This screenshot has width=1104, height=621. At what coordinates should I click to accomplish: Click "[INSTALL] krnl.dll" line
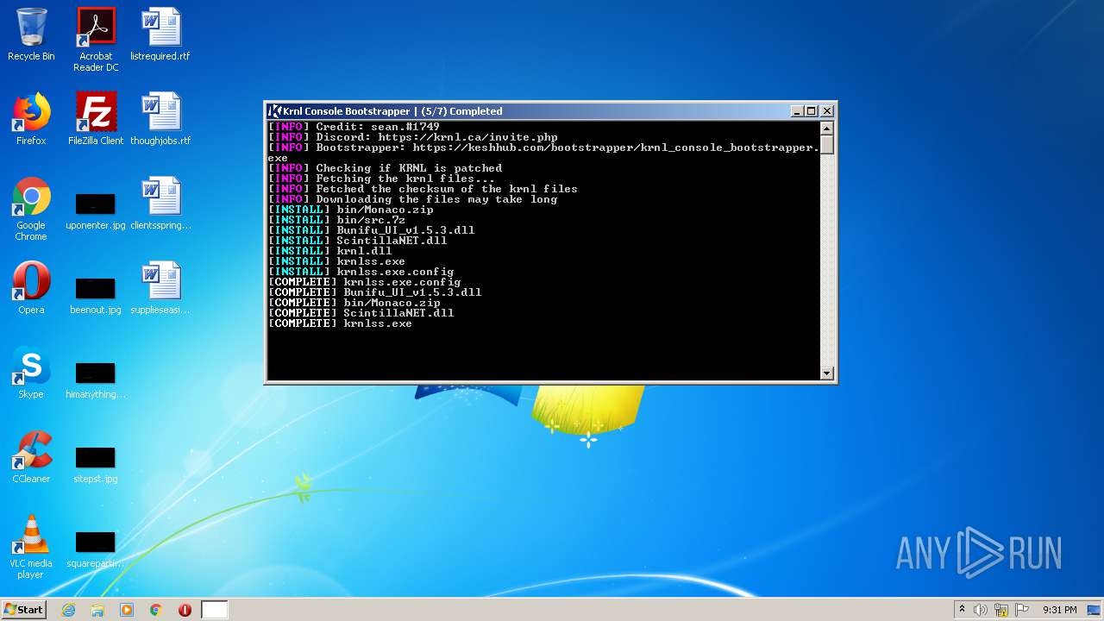[329, 251]
